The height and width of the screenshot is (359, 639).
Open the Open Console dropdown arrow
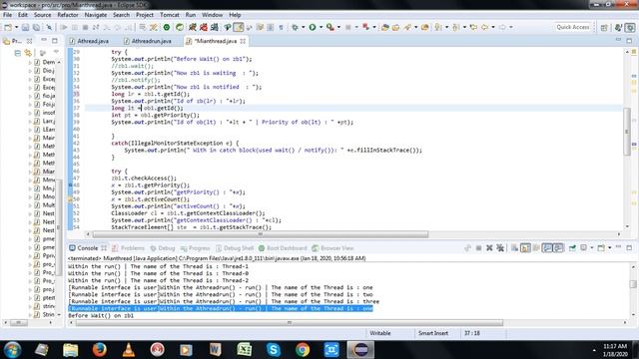(610, 248)
